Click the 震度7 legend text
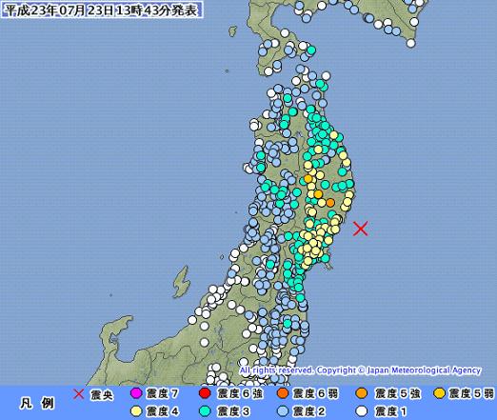 click(162, 394)
